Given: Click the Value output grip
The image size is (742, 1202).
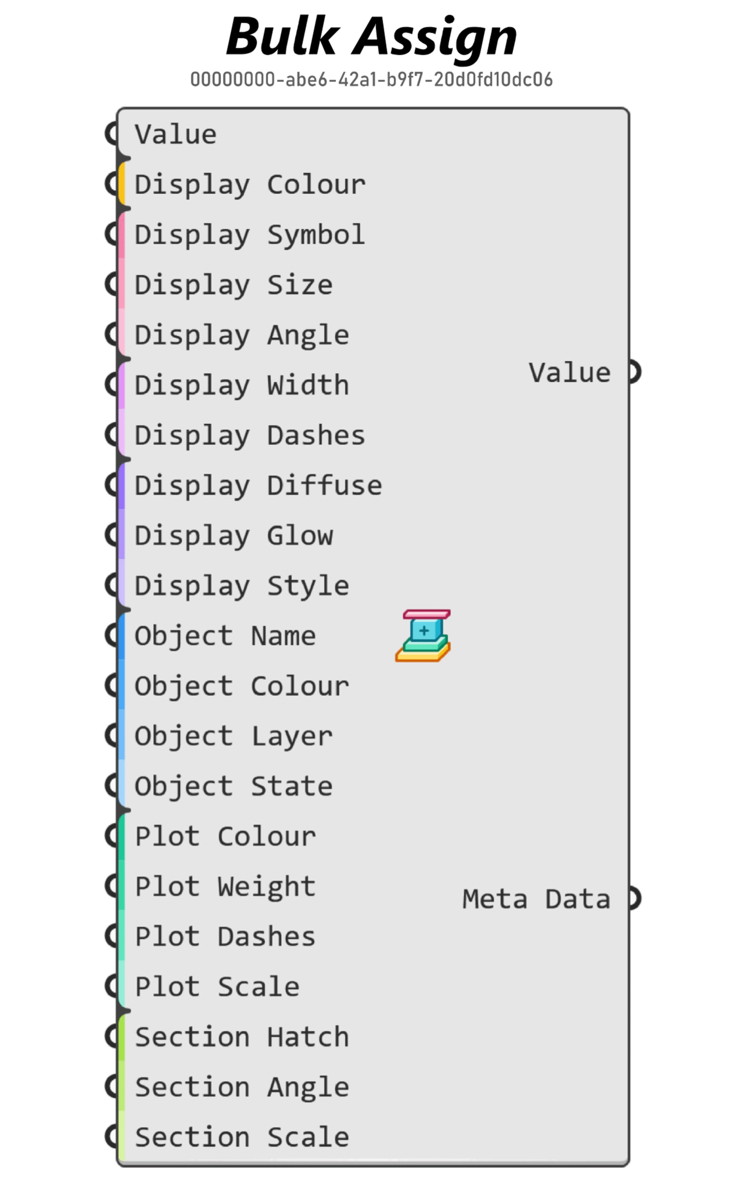Looking at the screenshot, I should coord(634,372).
